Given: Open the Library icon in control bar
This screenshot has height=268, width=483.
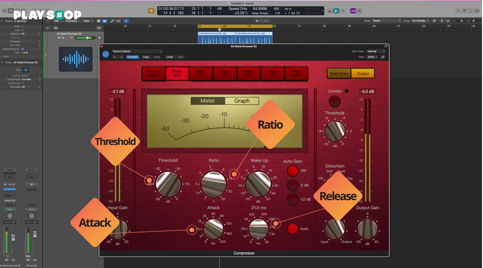Looking at the screenshot, I should pos(5,11).
